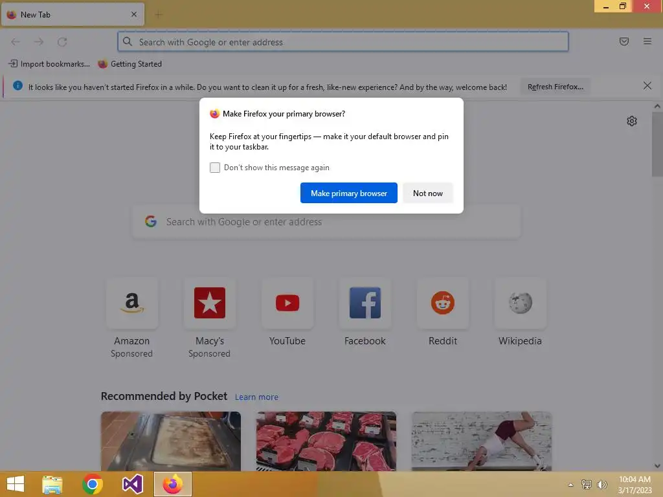
Task: Click the Firefox taskbar icon
Action: [x=172, y=484]
